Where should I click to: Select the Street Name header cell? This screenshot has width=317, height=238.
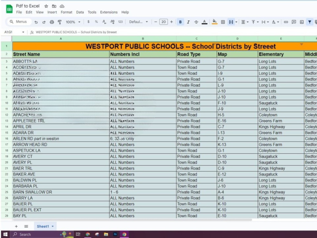coord(61,54)
